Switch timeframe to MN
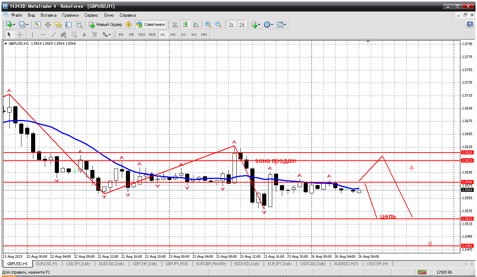This screenshot has height=277, width=477. click(204, 34)
